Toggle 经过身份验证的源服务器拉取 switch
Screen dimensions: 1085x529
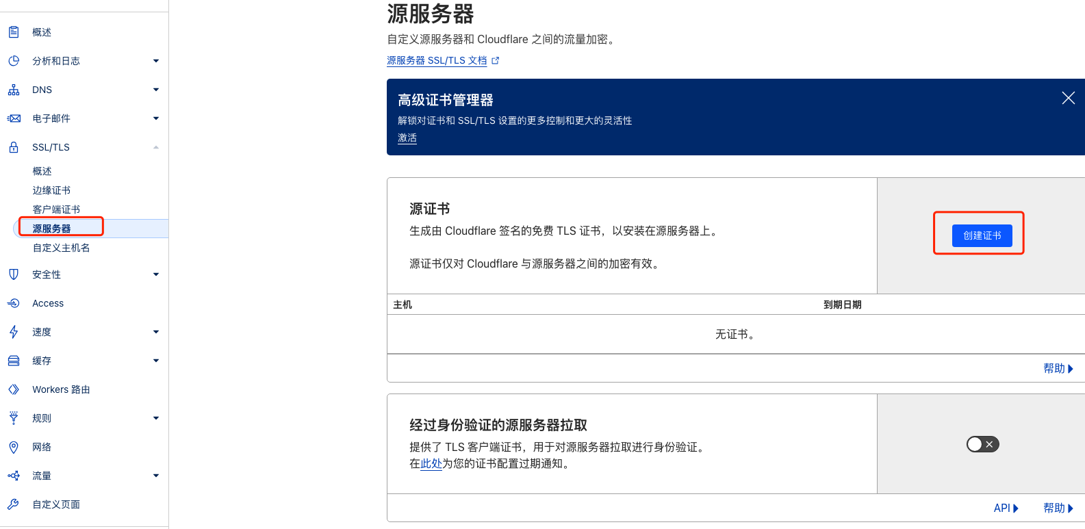983,444
